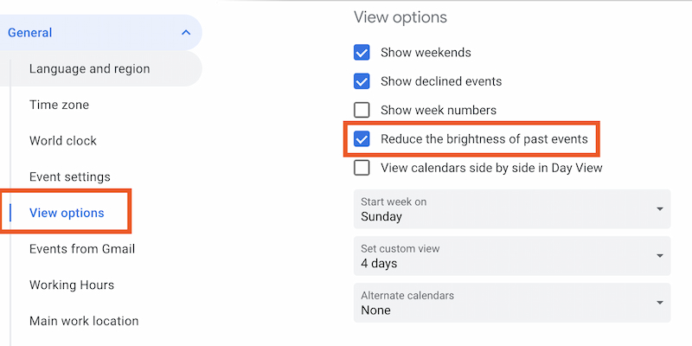Enable Show week numbers checkbox

tap(362, 110)
